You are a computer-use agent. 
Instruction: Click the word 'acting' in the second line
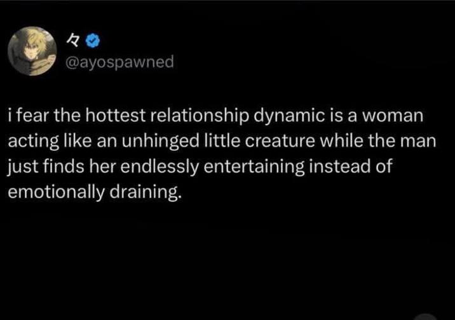pos(34,142)
